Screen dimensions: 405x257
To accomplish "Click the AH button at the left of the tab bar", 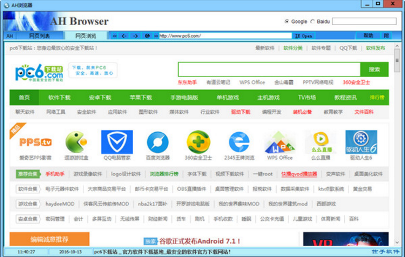I will coord(10,35).
